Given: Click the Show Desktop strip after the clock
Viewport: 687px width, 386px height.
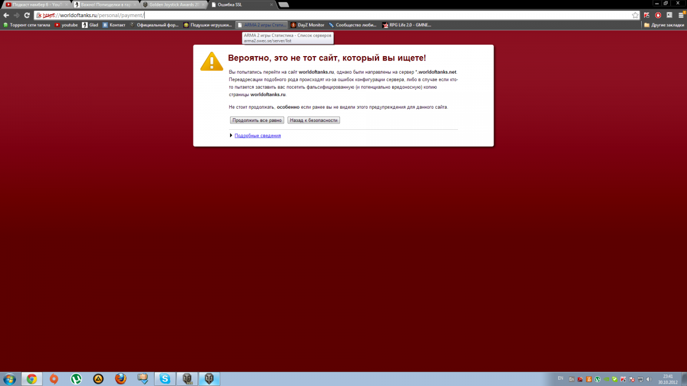Looking at the screenshot, I should click(684, 379).
